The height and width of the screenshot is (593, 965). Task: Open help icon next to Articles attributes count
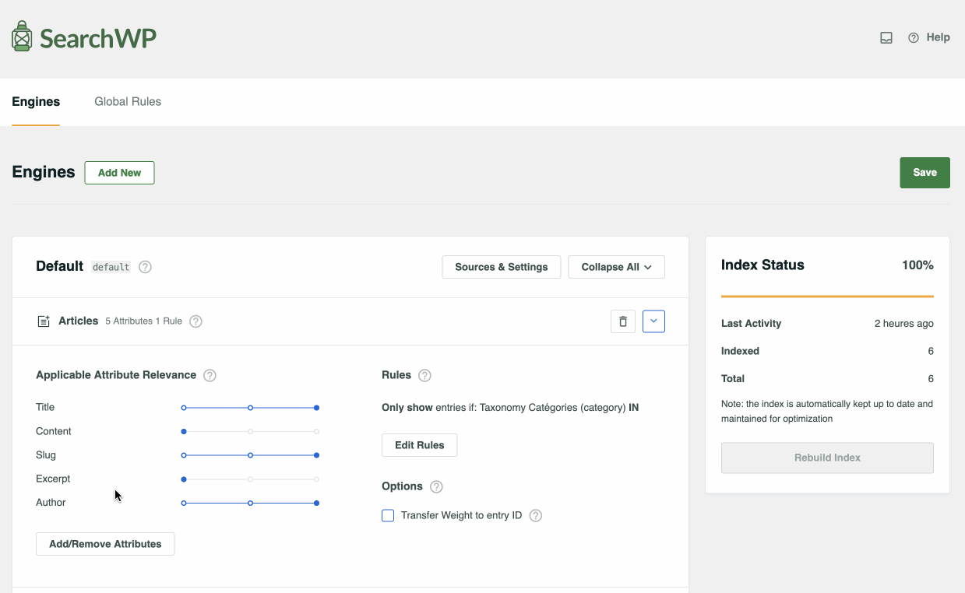[196, 321]
